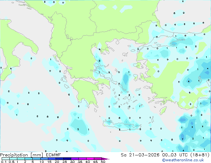Pick the 10–15 mm legend swatch
This screenshot has width=211, height=163.
(x=44, y=159)
